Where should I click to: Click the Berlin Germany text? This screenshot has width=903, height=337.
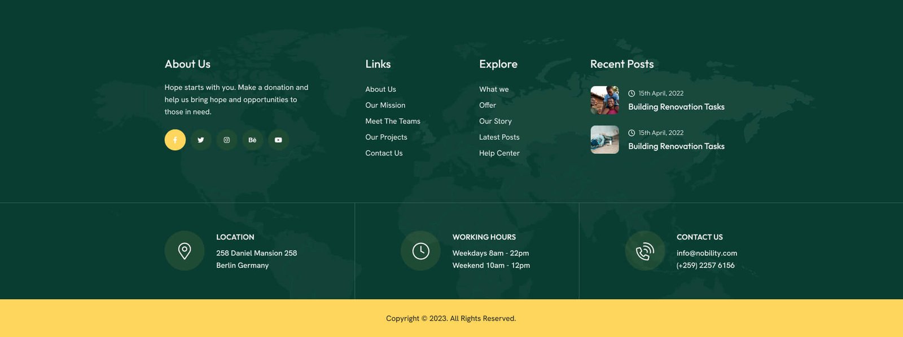[242, 265]
